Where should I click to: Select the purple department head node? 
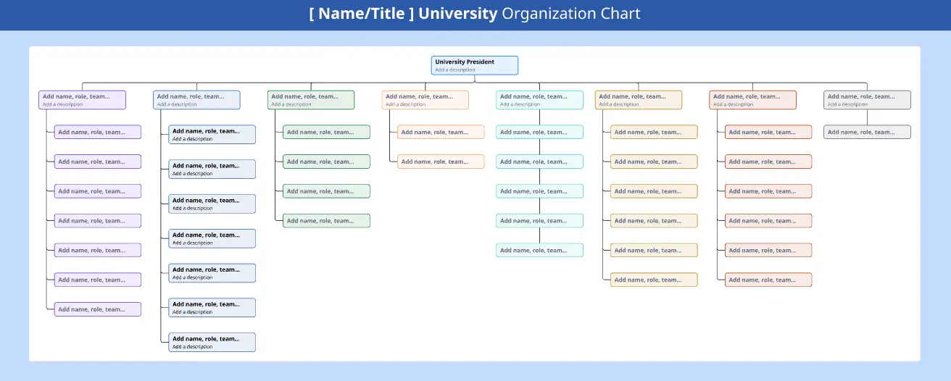click(x=82, y=100)
